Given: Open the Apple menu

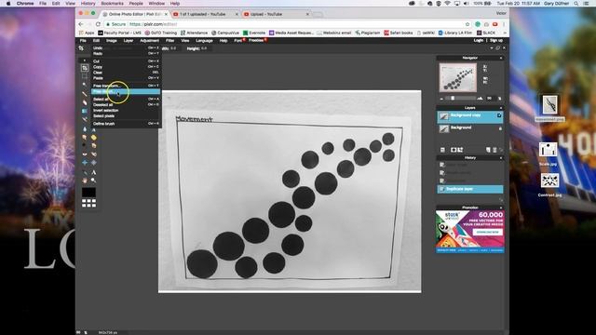Looking at the screenshot, I should 8,4.
